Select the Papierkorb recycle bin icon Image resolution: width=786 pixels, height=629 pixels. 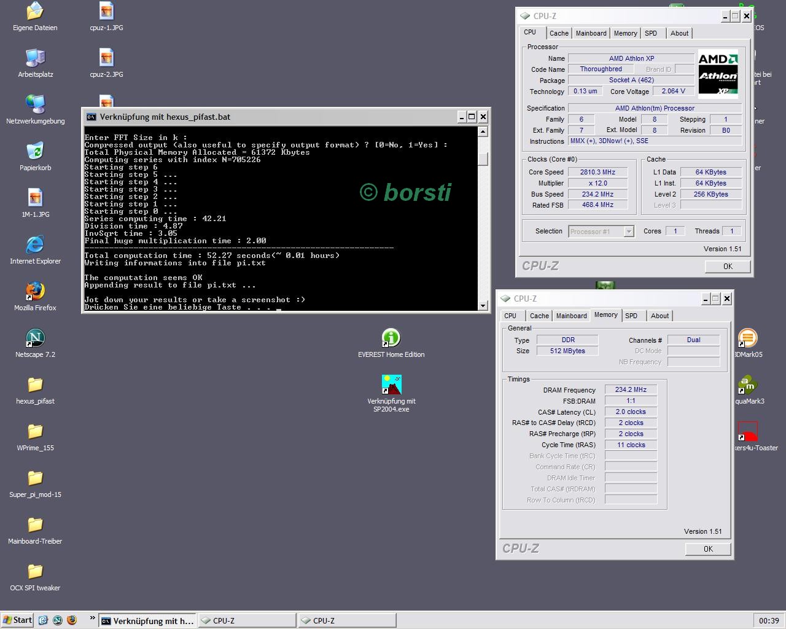(x=35, y=152)
